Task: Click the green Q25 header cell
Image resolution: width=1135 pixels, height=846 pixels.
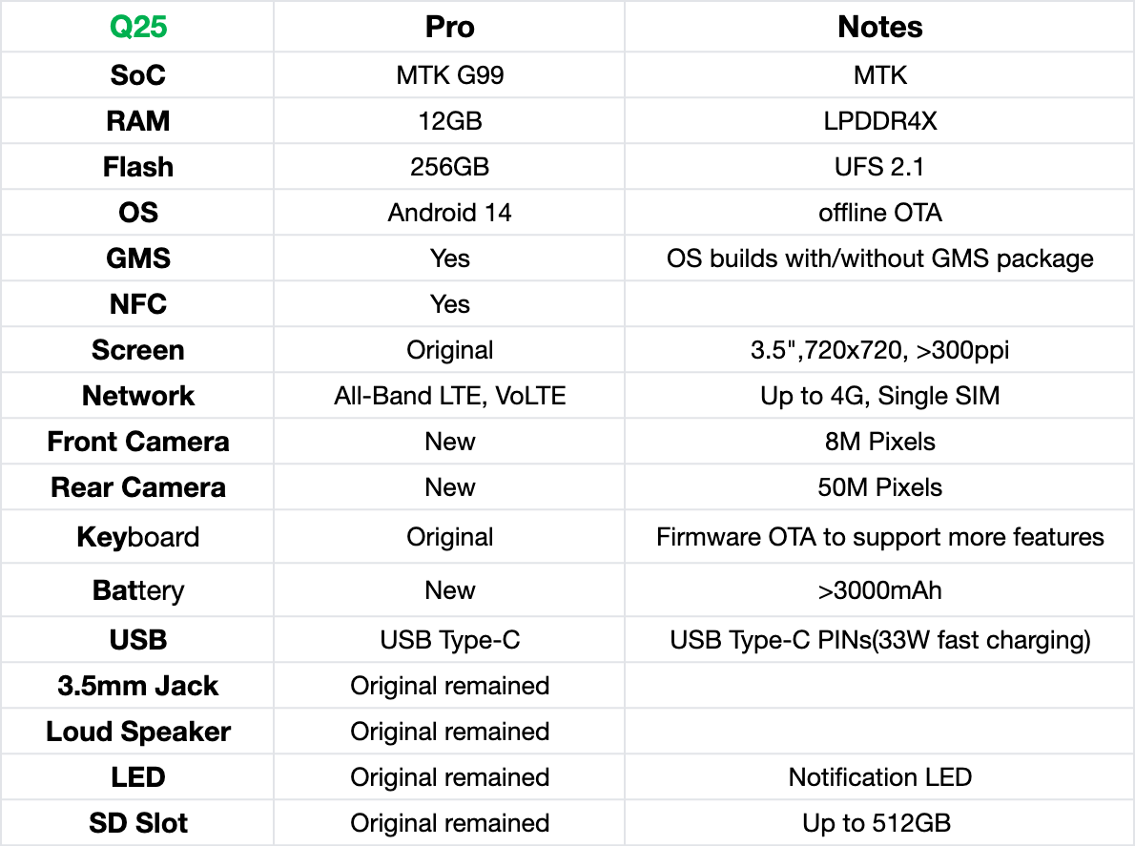Action: coord(138,28)
